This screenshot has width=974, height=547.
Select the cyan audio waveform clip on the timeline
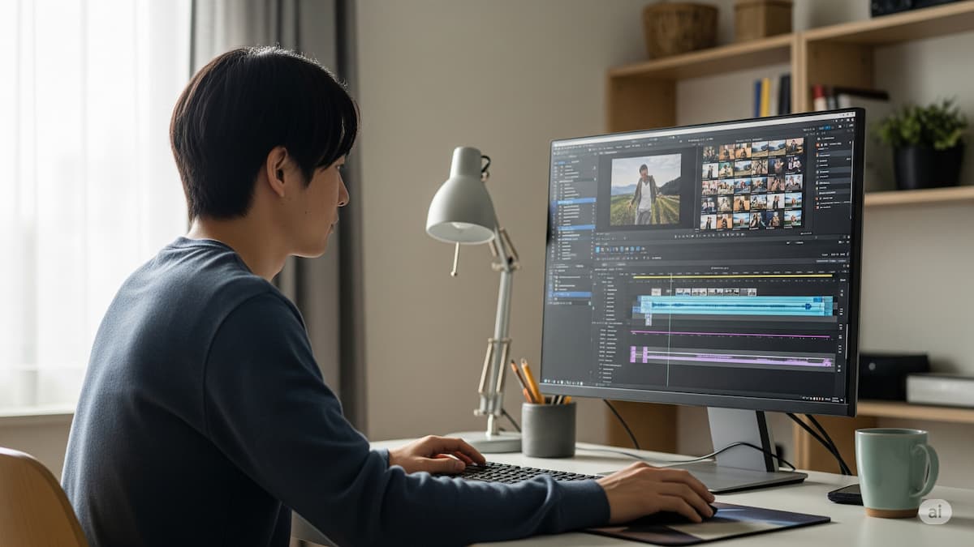pos(737,306)
